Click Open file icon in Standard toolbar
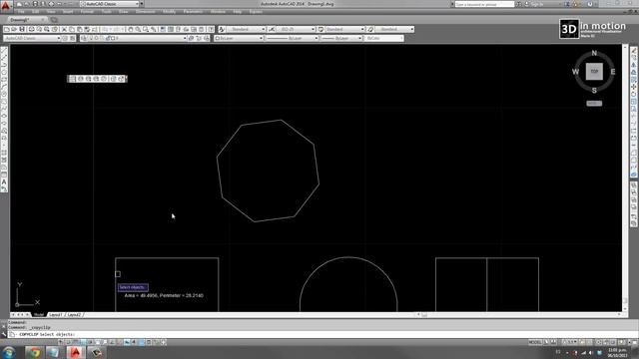 click(x=14, y=29)
